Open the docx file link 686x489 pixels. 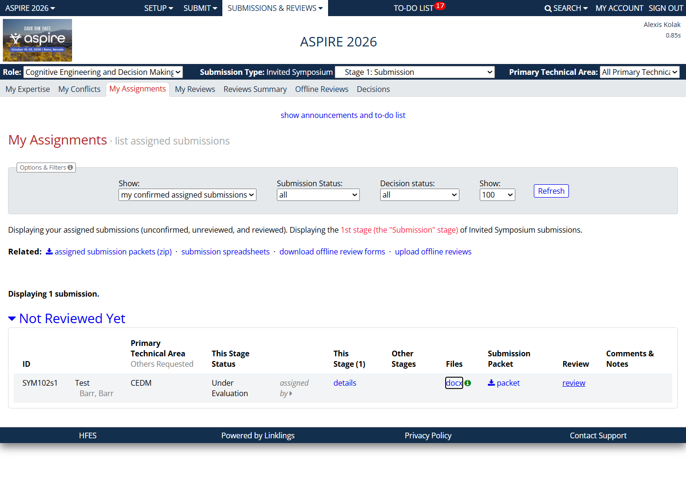(x=454, y=383)
